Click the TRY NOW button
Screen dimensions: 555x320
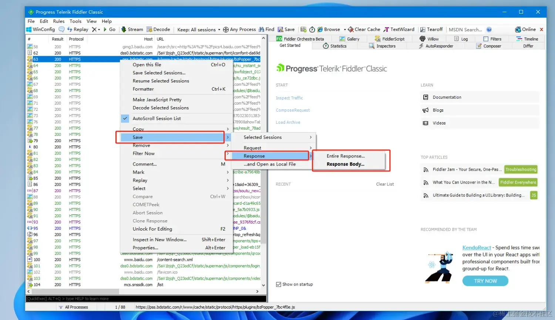[485, 281]
